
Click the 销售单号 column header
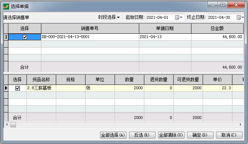(x=90, y=29)
